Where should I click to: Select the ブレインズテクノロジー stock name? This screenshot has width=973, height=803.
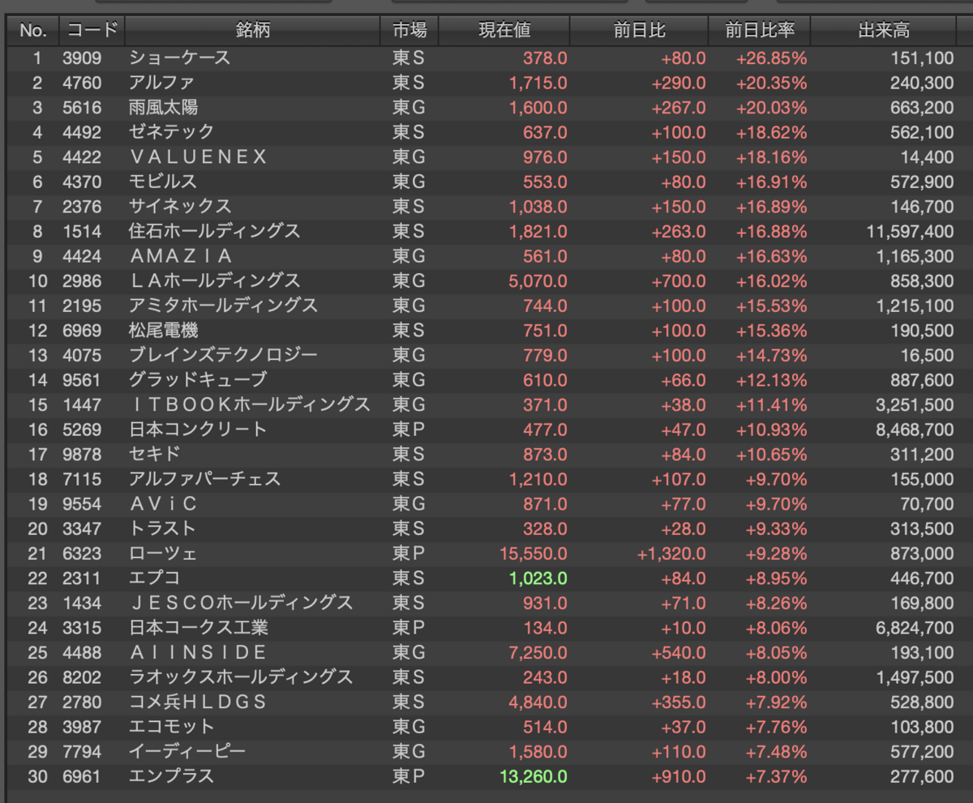point(223,355)
